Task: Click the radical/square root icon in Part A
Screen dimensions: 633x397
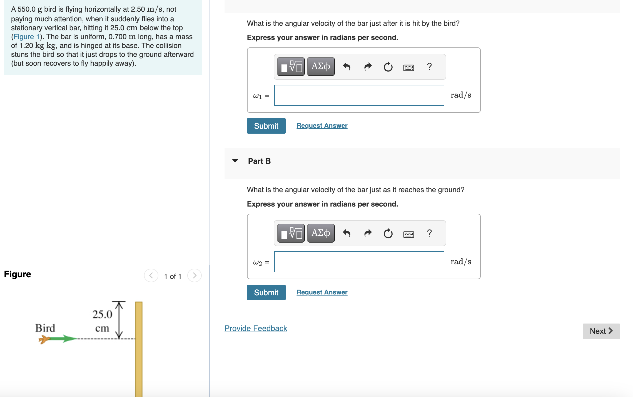Action: (291, 67)
